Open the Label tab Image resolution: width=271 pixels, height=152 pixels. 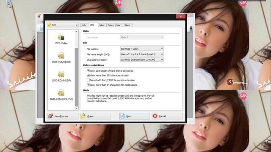tap(102, 25)
